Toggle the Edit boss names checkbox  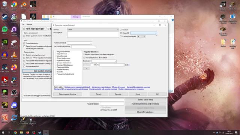[24, 43]
